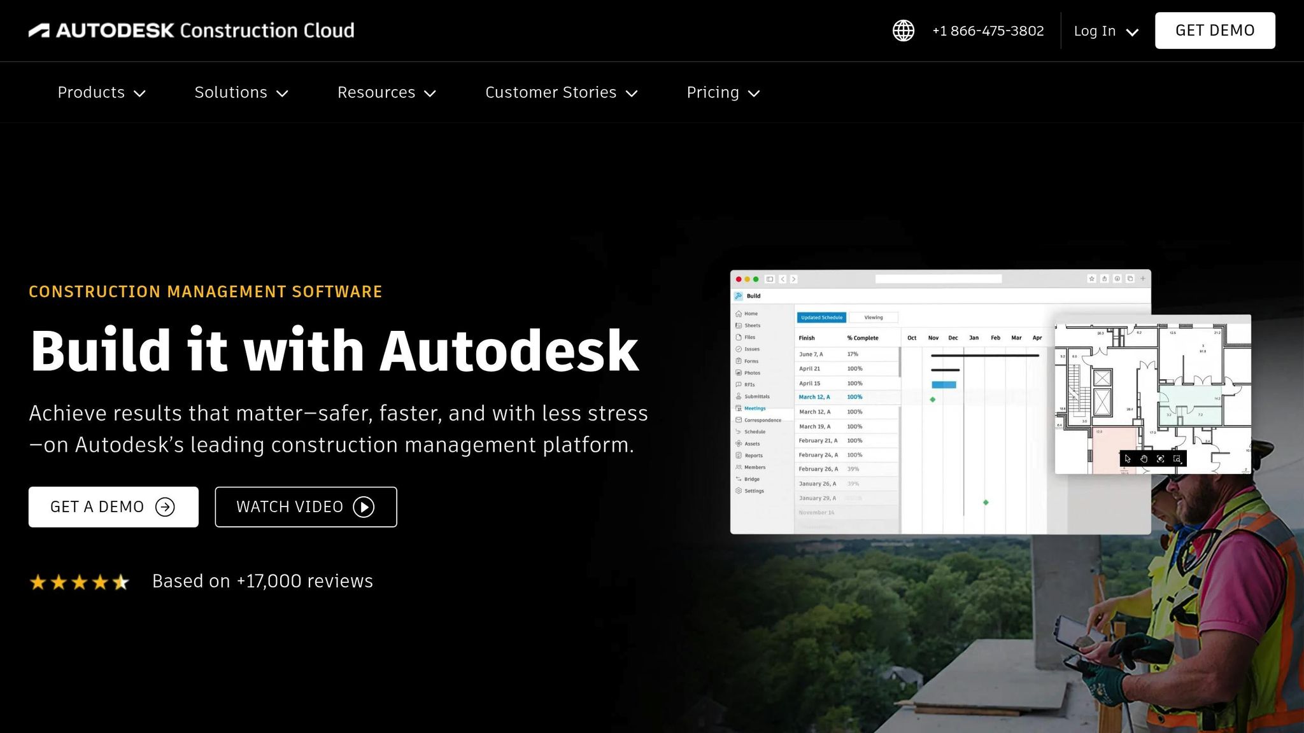Click the green diamond milestone near Nov
The image size is (1304, 733).
933,400
